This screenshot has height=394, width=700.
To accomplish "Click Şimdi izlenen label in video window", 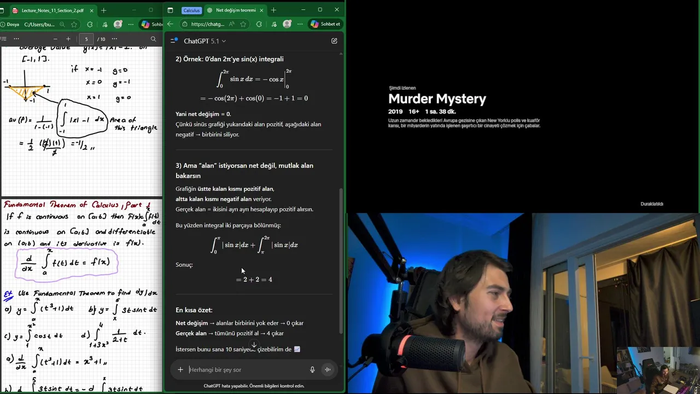I will pyautogui.click(x=402, y=88).
